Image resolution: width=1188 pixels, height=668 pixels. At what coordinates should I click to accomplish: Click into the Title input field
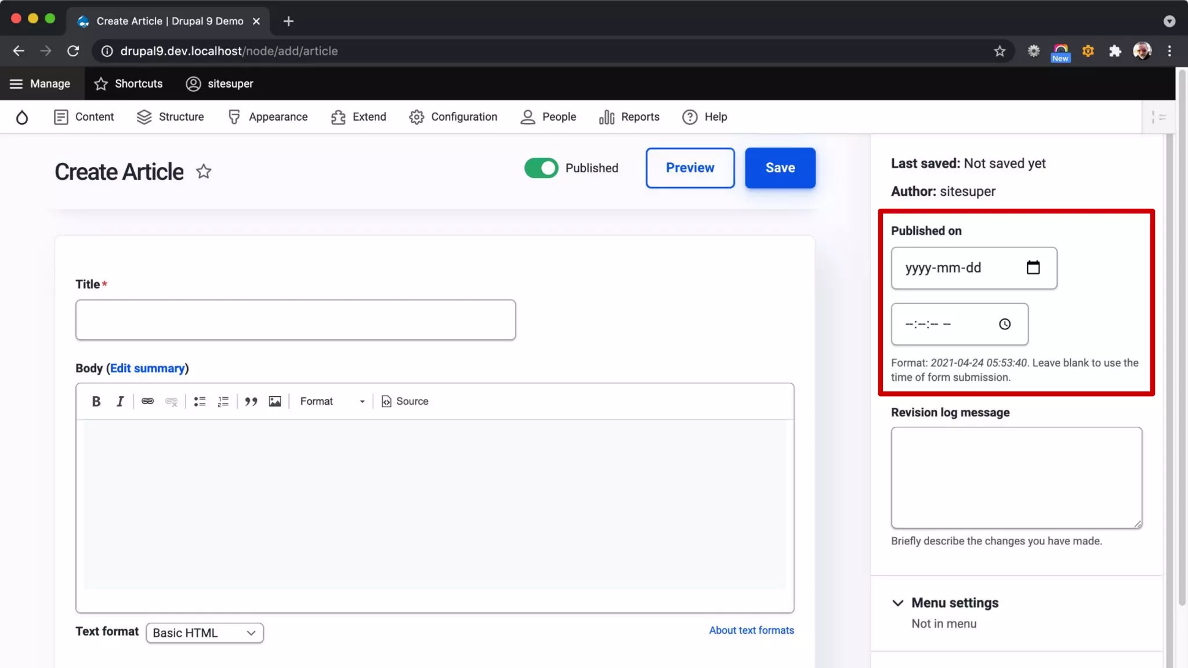pyautogui.click(x=295, y=320)
